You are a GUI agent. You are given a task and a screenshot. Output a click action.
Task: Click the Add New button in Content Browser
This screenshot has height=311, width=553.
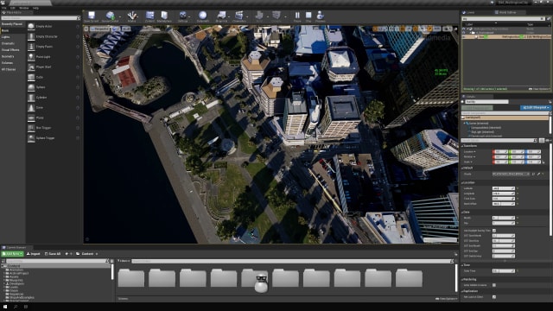pyautogui.click(x=13, y=254)
